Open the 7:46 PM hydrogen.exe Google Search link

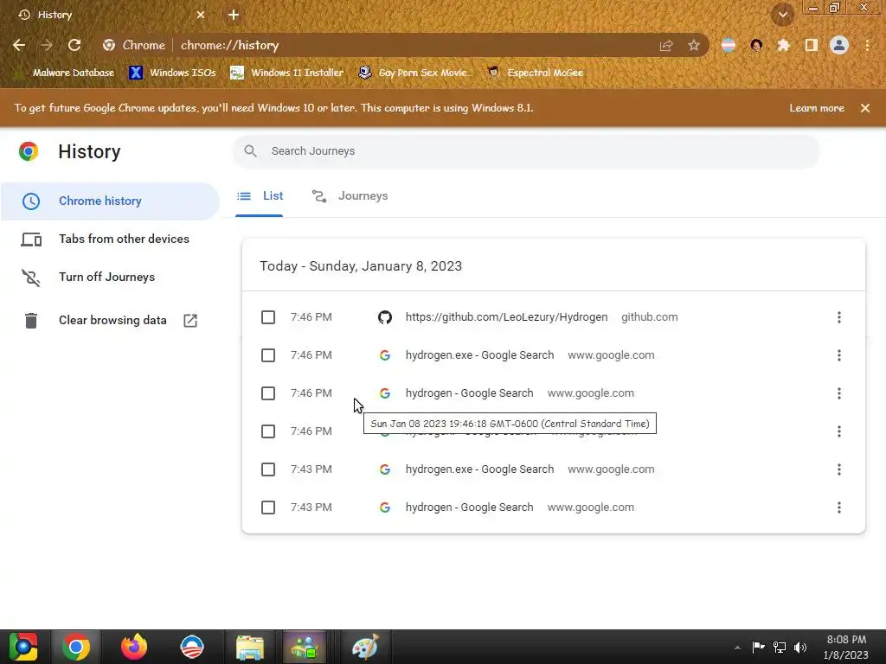[x=479, y=355]
